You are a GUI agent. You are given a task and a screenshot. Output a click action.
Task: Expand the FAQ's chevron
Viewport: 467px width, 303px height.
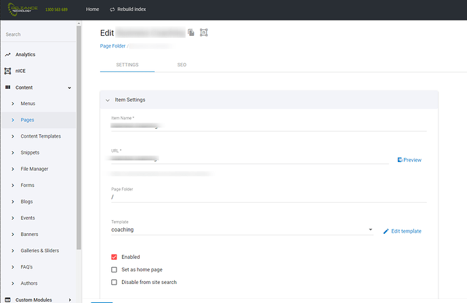coord(13,267)
